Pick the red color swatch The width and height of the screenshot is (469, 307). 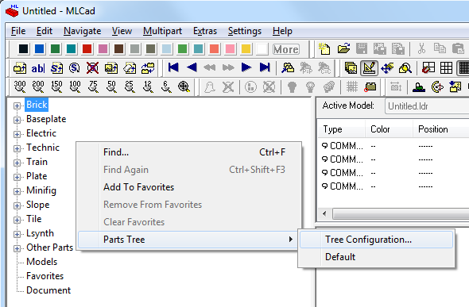87,49
